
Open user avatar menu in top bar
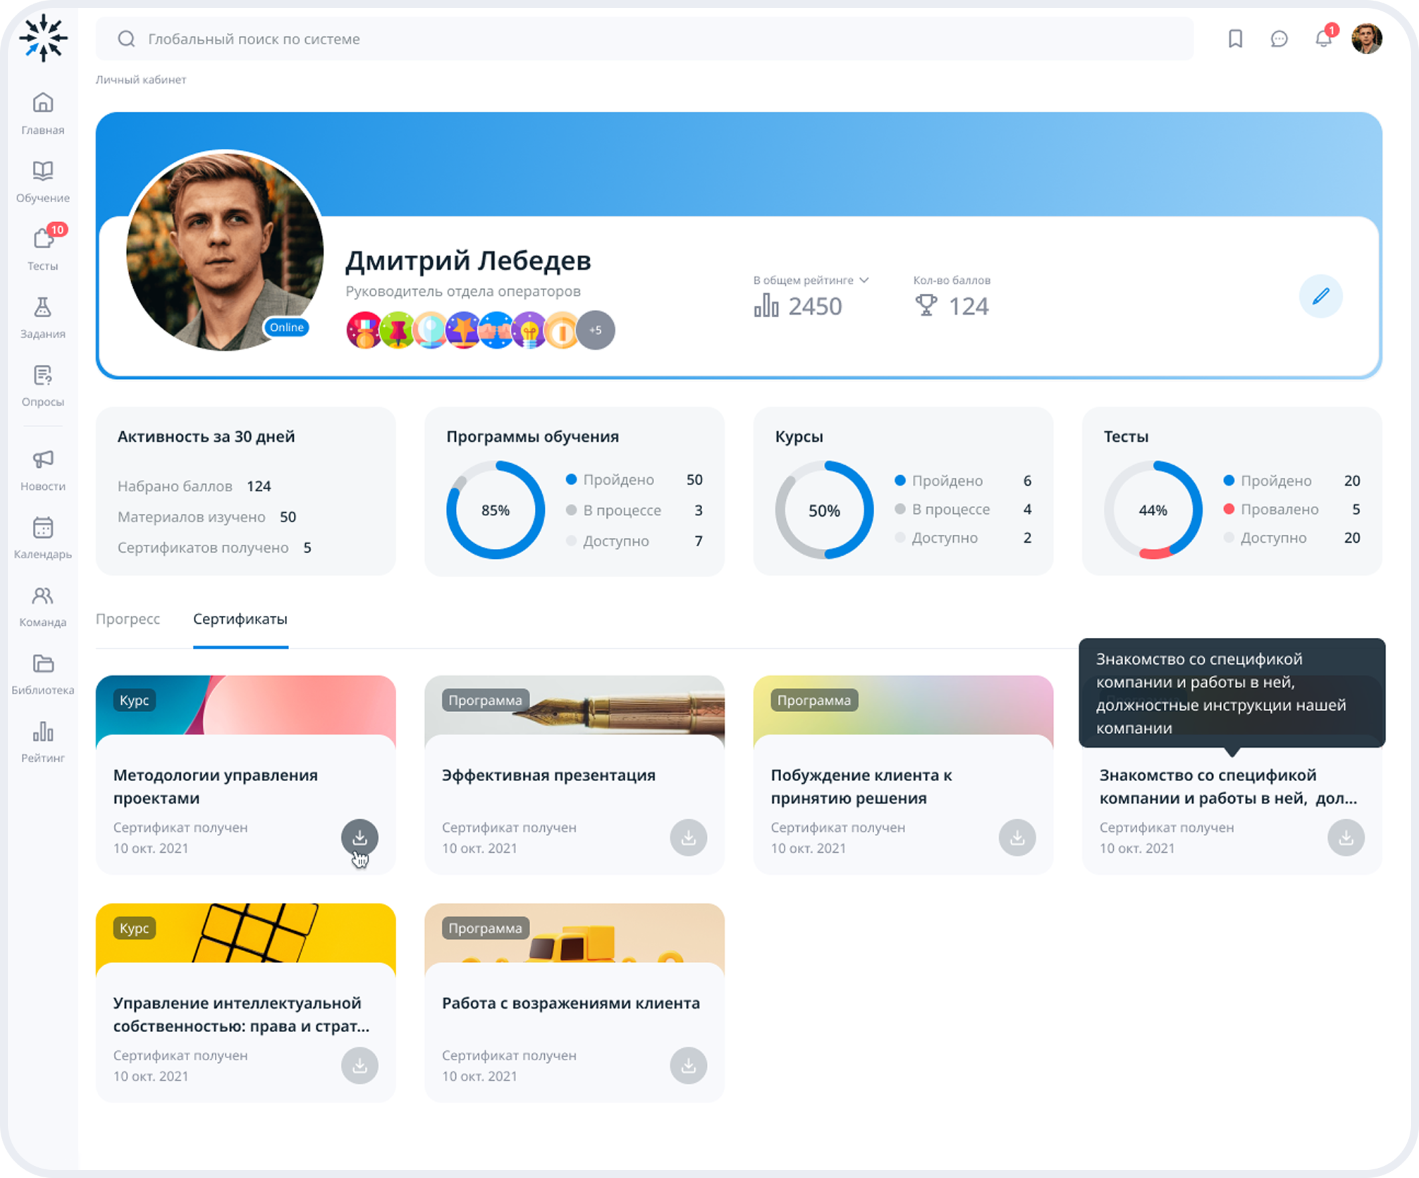click(1366, 39)
